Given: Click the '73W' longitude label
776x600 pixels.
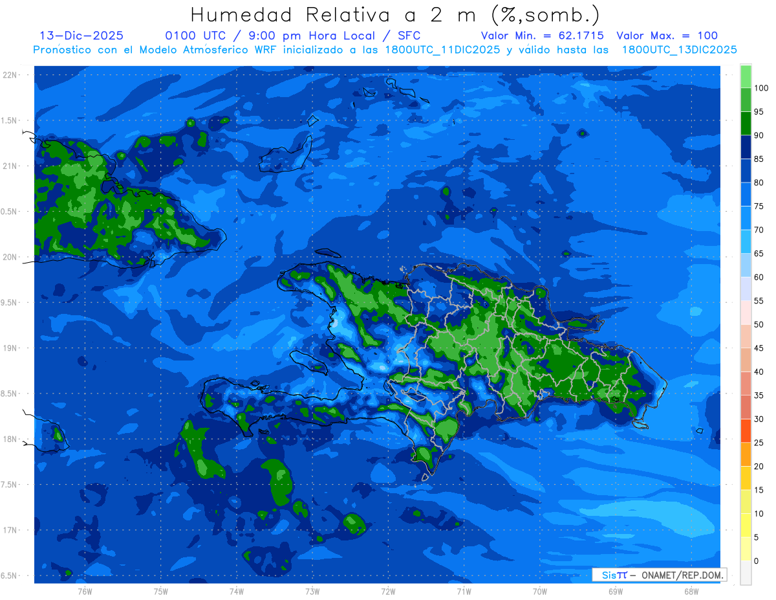Looking at the screenshot, I should click(x=312, y=592).
